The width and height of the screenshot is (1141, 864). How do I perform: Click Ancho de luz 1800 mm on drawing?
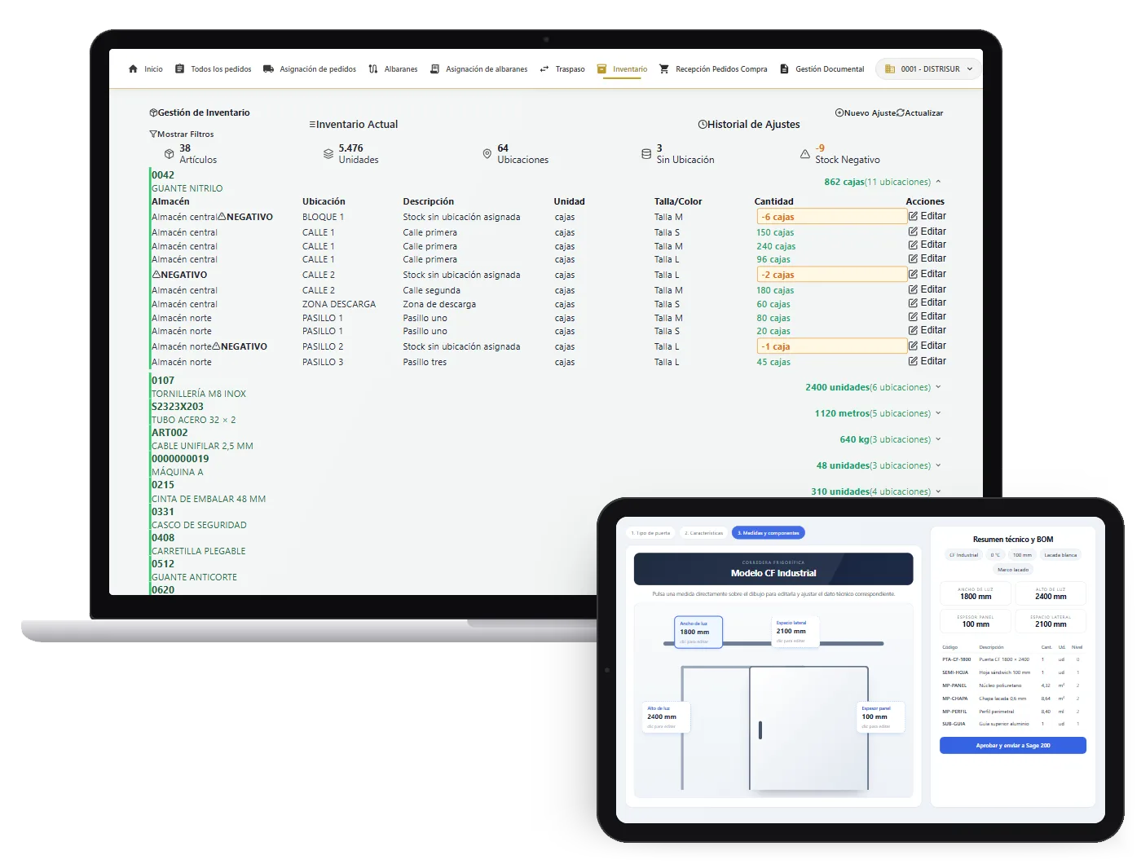[x=698, y=632]
